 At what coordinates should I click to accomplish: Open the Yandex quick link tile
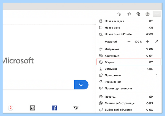point(11,108)
